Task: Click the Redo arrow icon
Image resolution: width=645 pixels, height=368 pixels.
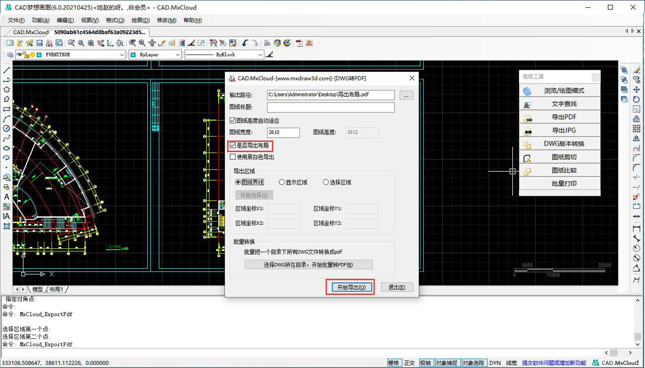Action: [255, 43]
